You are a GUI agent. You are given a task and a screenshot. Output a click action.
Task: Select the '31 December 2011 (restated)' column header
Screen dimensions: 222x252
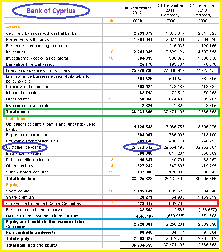point(171,10)
